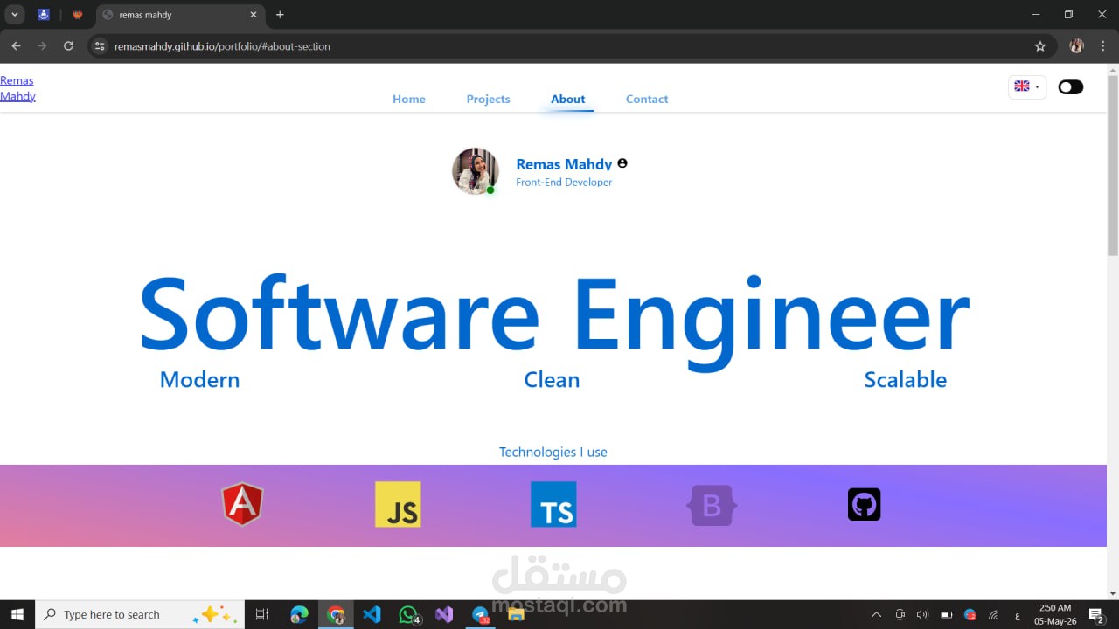Open the Chrome three-dot menu

pyautogui.click(x=1103, y=46)
